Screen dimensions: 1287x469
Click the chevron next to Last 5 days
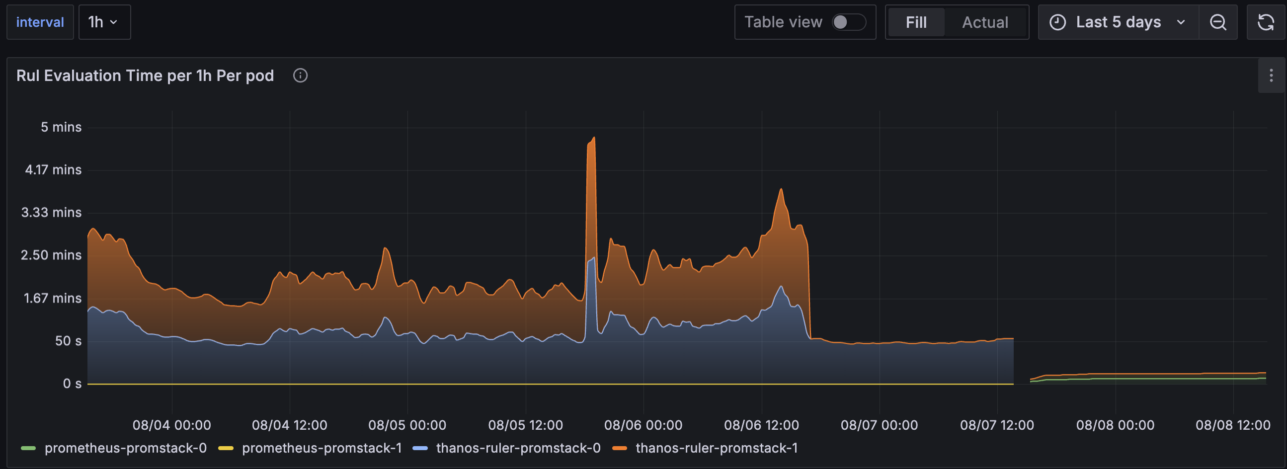tap(1181, 22)
